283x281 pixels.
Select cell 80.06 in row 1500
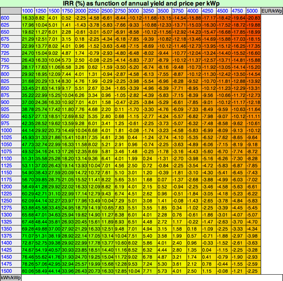(x=28, y=271)
